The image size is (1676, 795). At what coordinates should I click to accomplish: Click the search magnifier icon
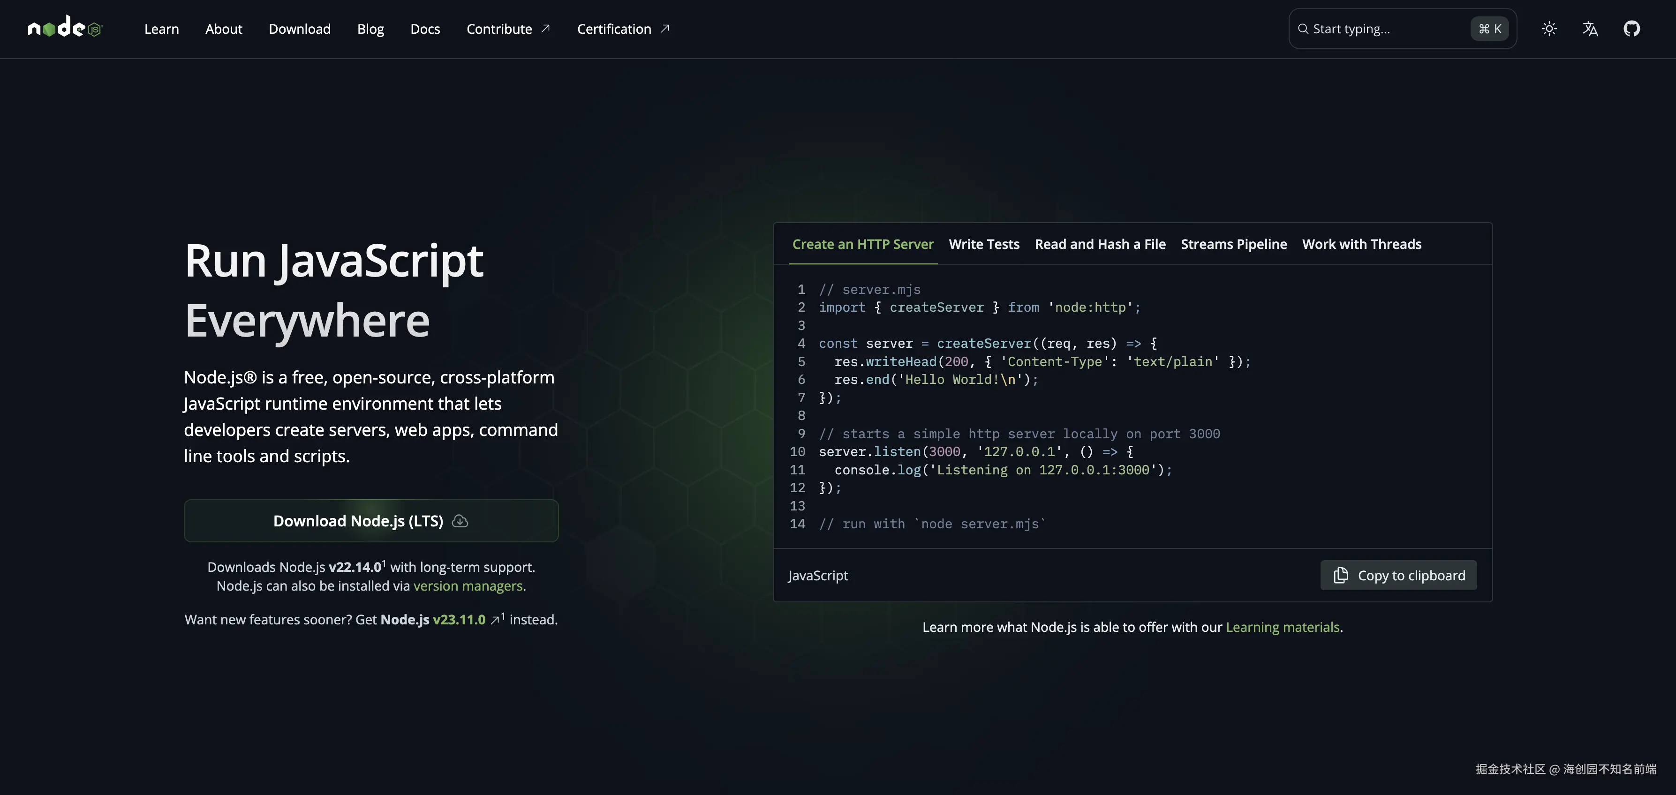(x=1303, y=29)
